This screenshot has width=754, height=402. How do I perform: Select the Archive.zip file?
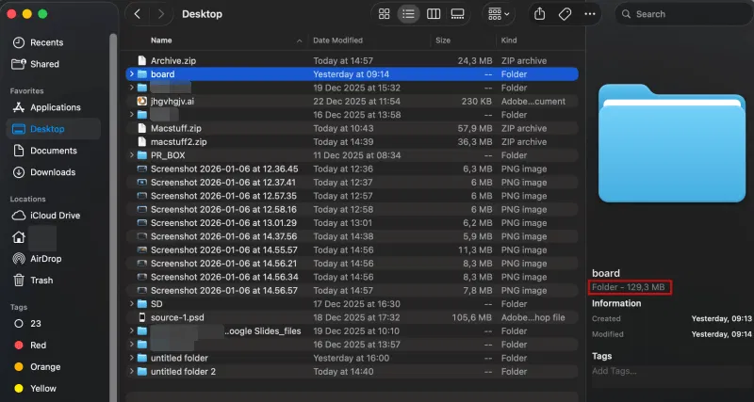point(352,60)
